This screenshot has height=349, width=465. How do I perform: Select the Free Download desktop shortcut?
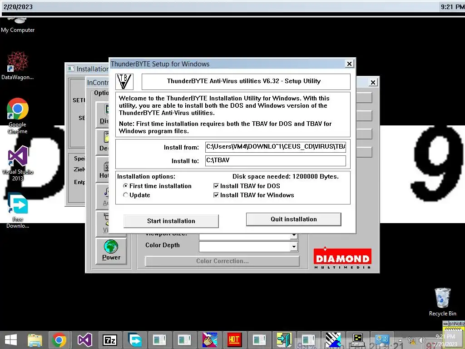[18, 211]
